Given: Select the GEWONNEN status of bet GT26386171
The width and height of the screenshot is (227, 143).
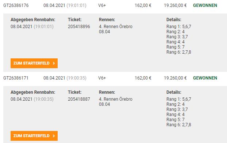Looking at the screenshot, I should [205, 78].
